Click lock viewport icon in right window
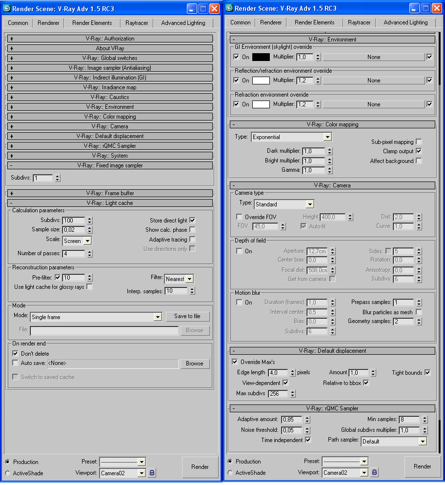This screenshot has height=485, width=445. pos(374,472)
